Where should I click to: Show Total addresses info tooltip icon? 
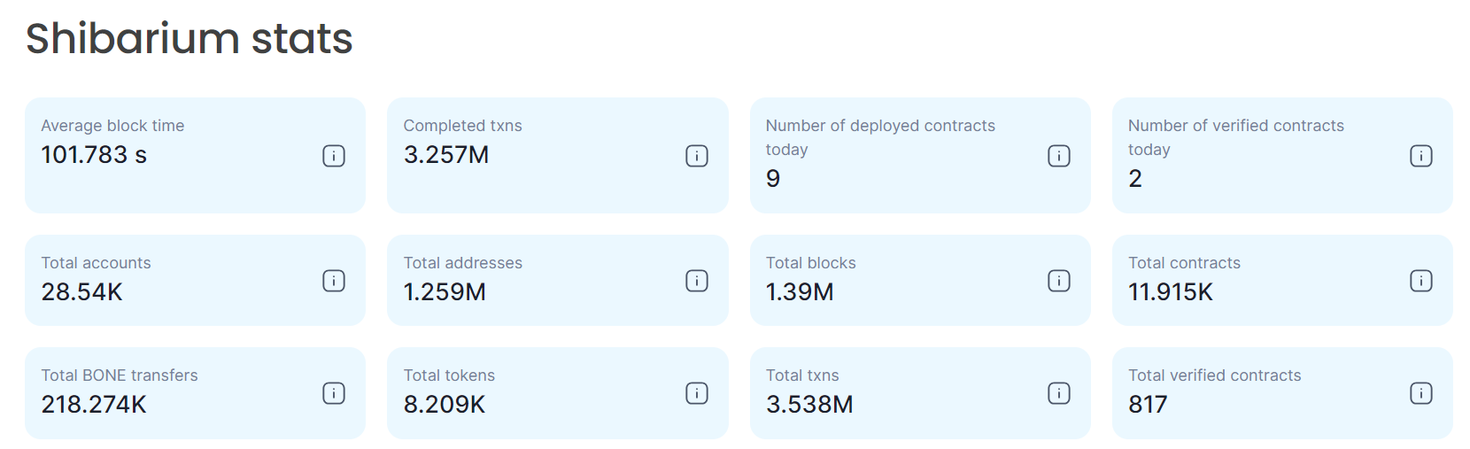coord(697,281)
